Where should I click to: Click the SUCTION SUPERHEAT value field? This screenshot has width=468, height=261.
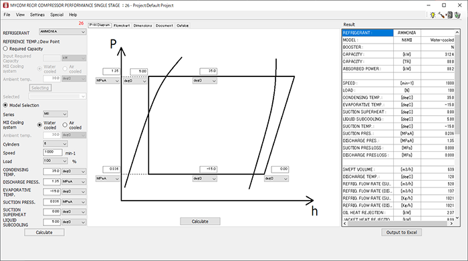(x=52, y=211)
